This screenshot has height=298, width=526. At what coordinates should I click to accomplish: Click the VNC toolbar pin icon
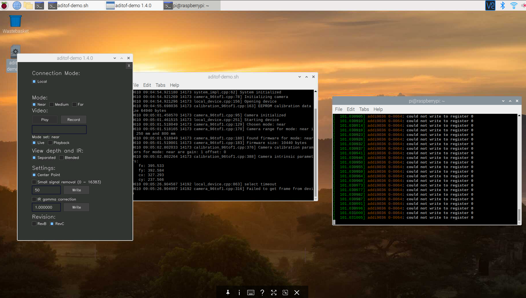[x=228, y=292]
